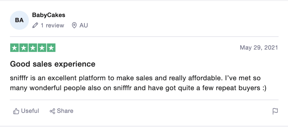The height and width of the screenshot is (127, 288).
Task: Flag this review using the flag icon
Action: point(275,111)
